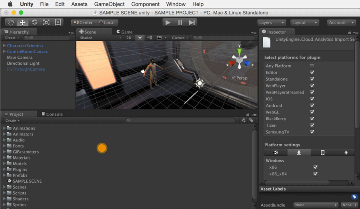Image resolution: width=360 pixels, height=209 pixels.
Task: Disable the x86_x64 Windows checkbox
Action: (315, 174)
